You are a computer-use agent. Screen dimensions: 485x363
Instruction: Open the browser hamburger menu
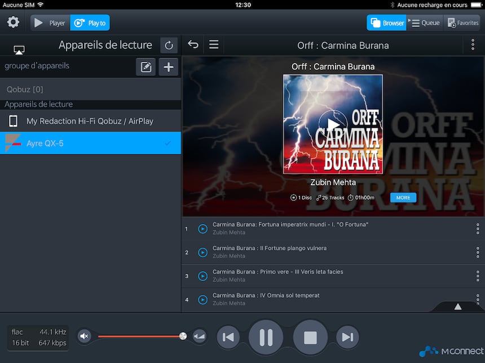tap(214, 44)
